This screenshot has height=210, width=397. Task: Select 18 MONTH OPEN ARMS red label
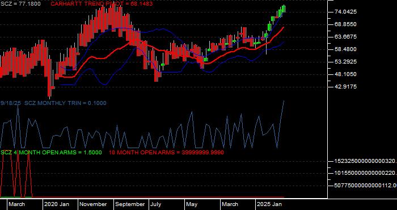tap(166, 153)
